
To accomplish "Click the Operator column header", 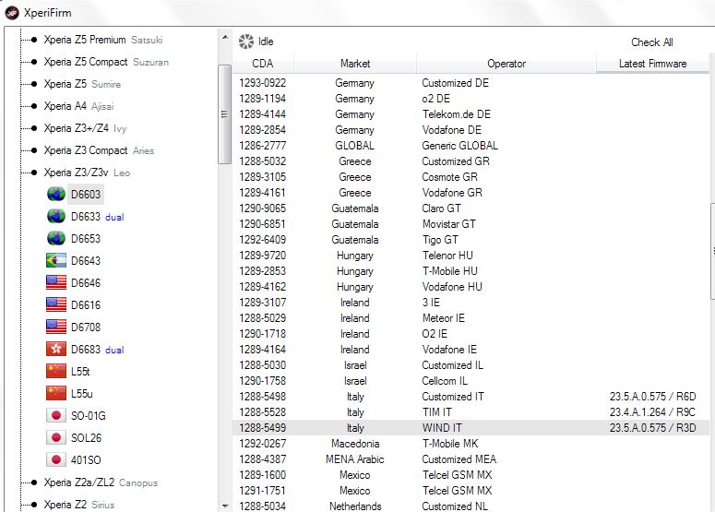I will tap(506, 64).
